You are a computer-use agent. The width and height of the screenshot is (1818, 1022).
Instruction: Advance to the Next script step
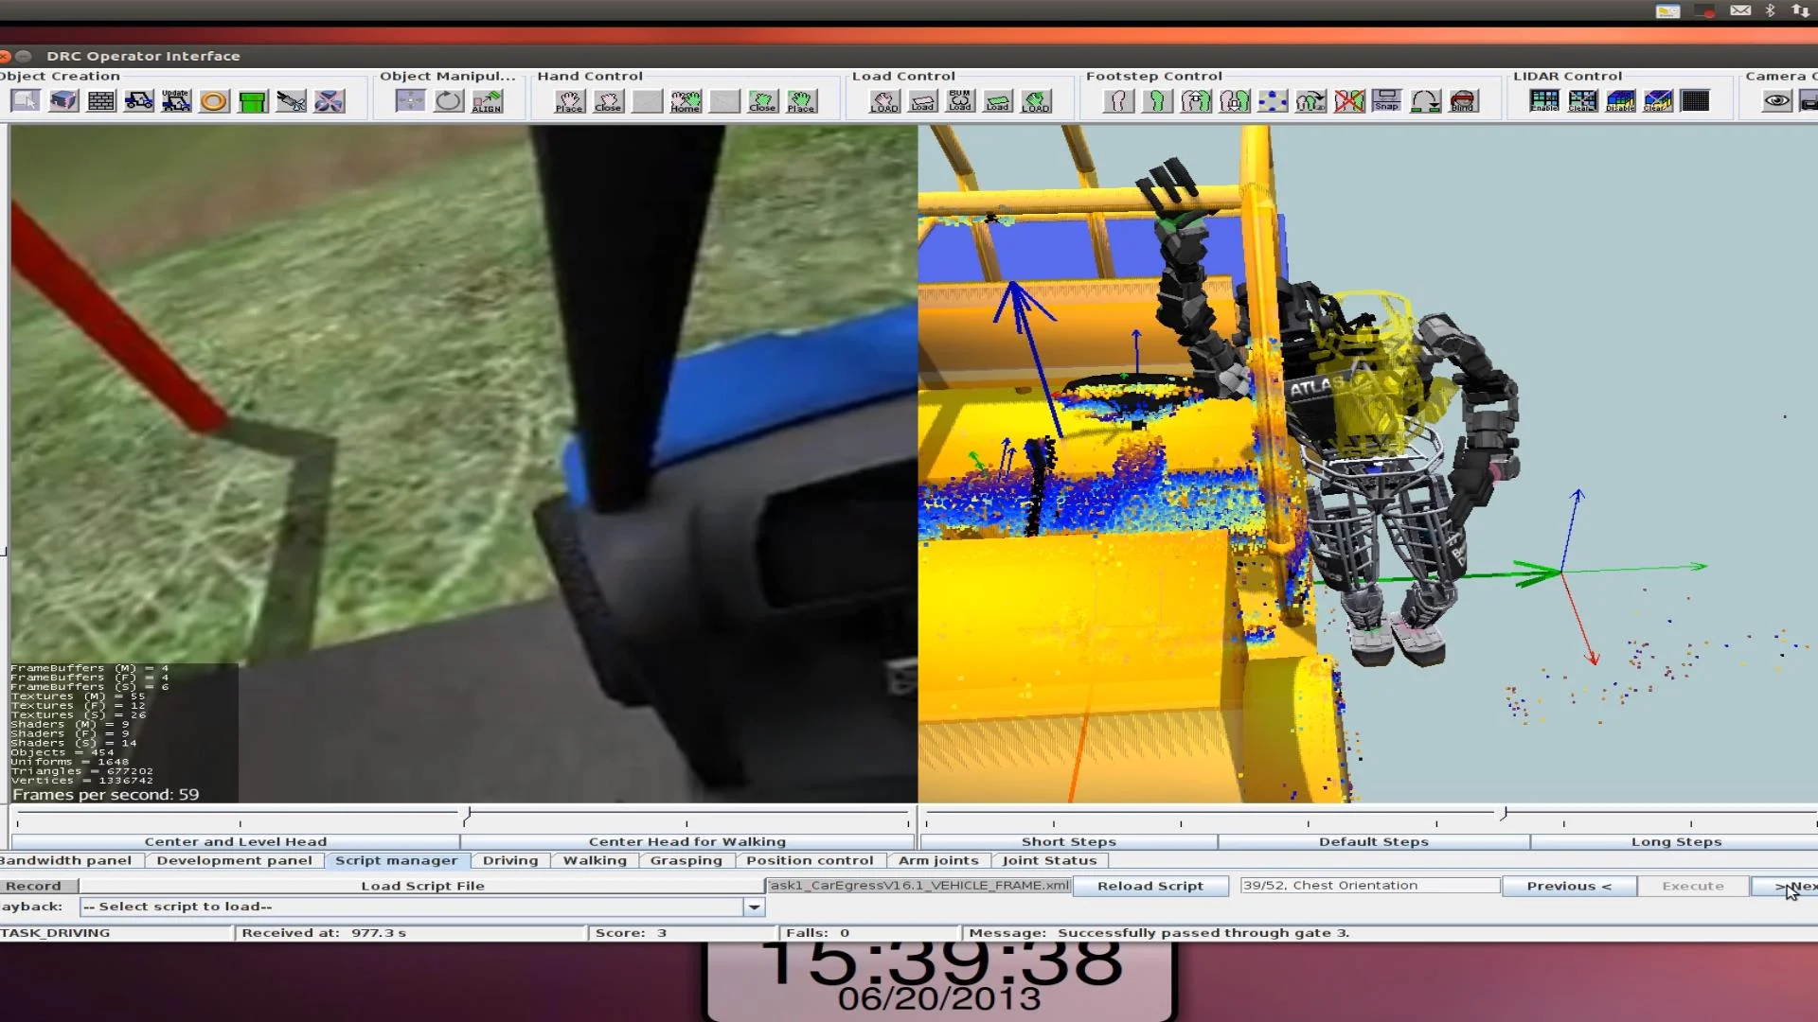(1786, 886)
